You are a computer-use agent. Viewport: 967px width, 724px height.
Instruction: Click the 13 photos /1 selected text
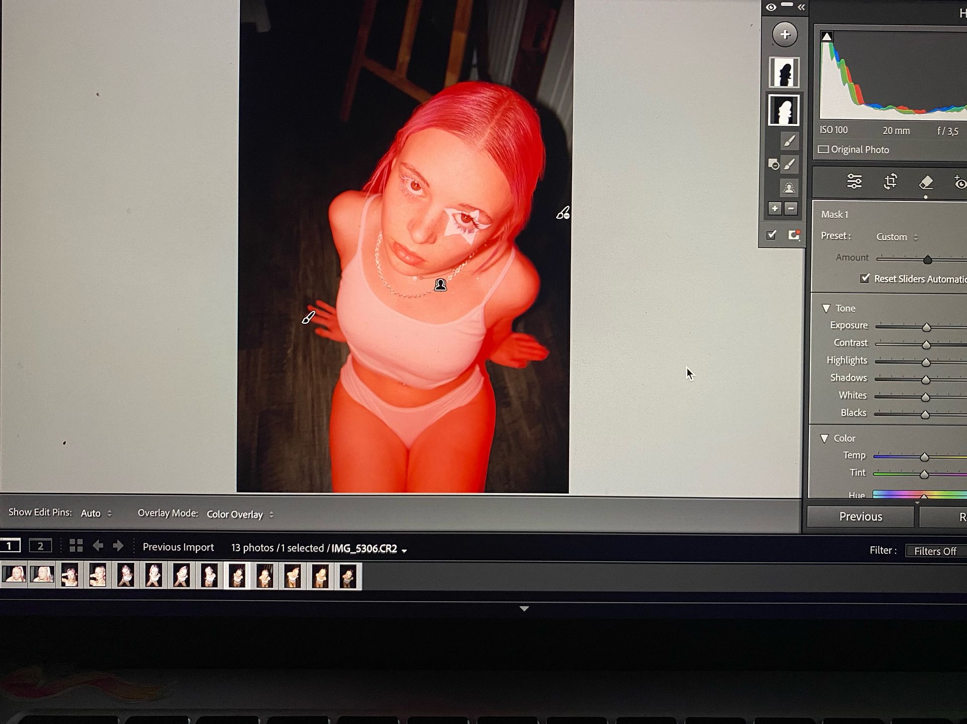click(278, 548)
